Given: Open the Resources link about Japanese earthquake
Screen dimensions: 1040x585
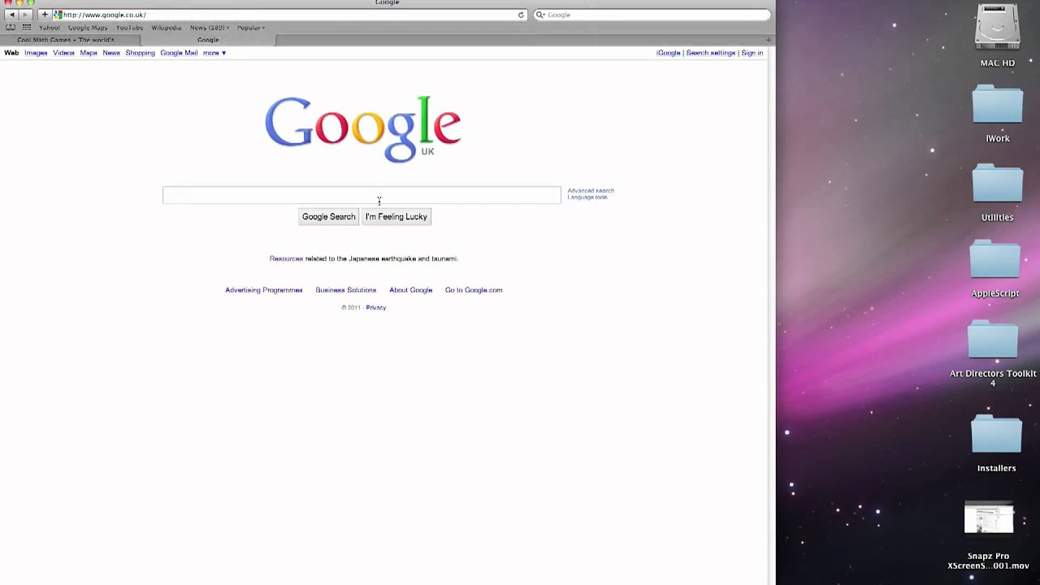Looking at the screenshot, I should point(286,258).
